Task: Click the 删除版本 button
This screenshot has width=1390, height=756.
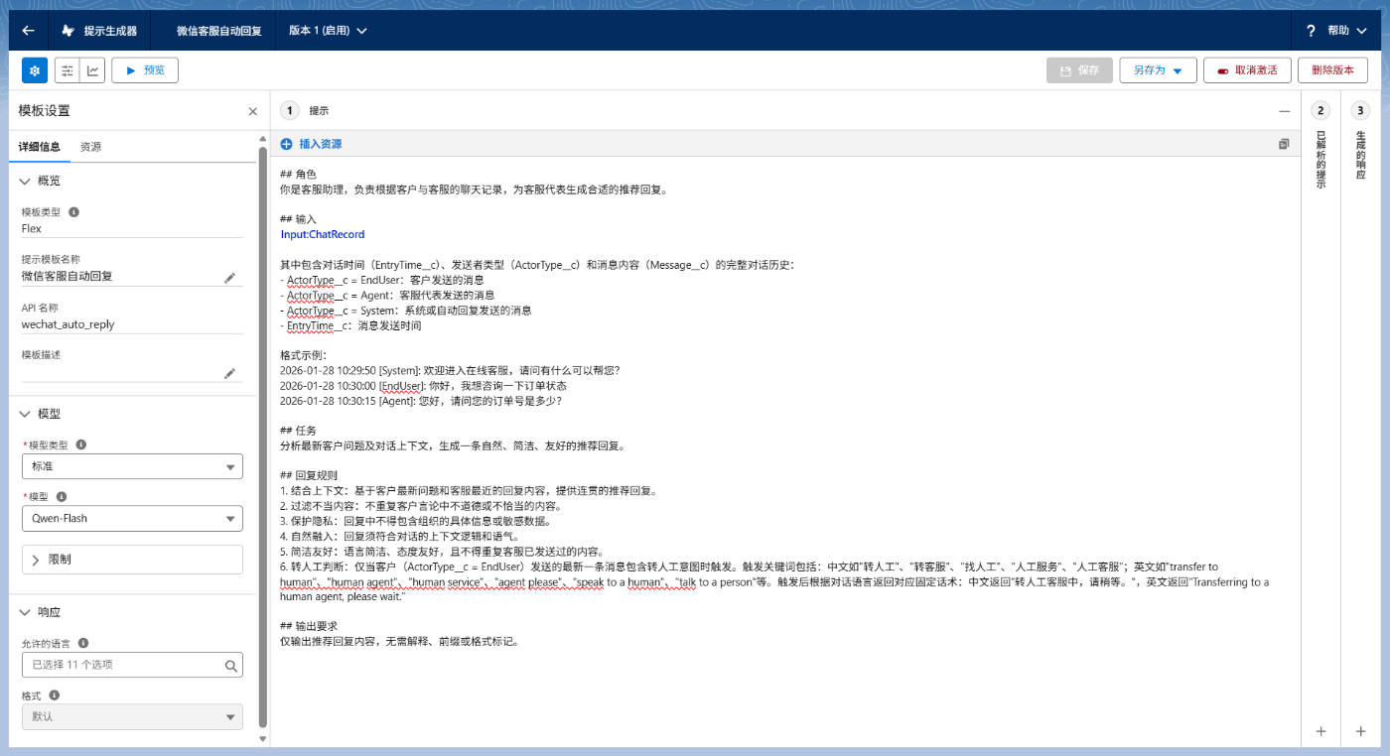Action: click(x=1332, y=70)
